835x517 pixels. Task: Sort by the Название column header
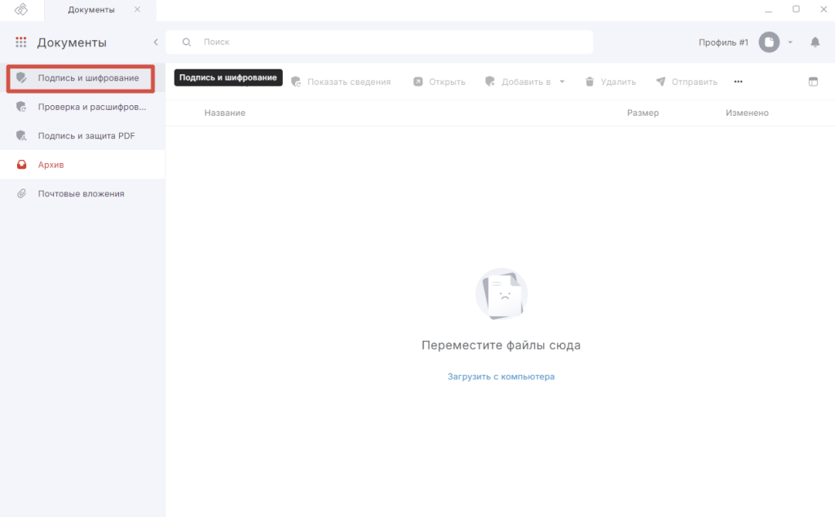(x=225, y=113)
